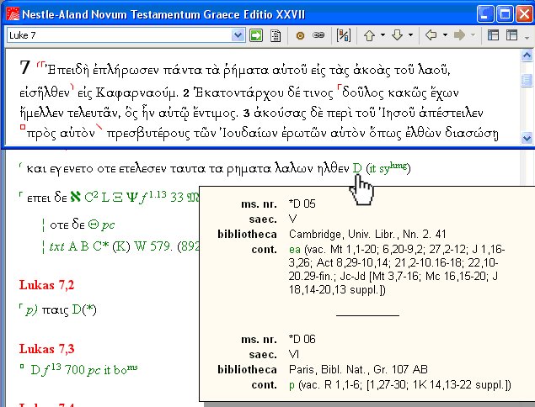Screen dimensions: 535x407
Task: Click the green א siglum after επει δε
Action: [x=75, y=197]
